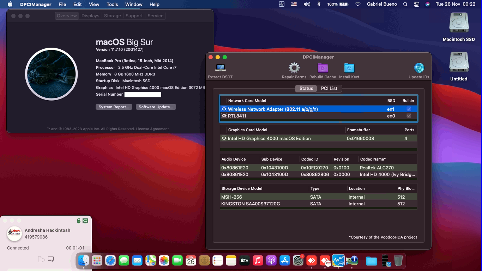Toggle the eye beside Intel HD Graphics 4000
This screenshot has height=271, width=482.
tap(224, 138)
